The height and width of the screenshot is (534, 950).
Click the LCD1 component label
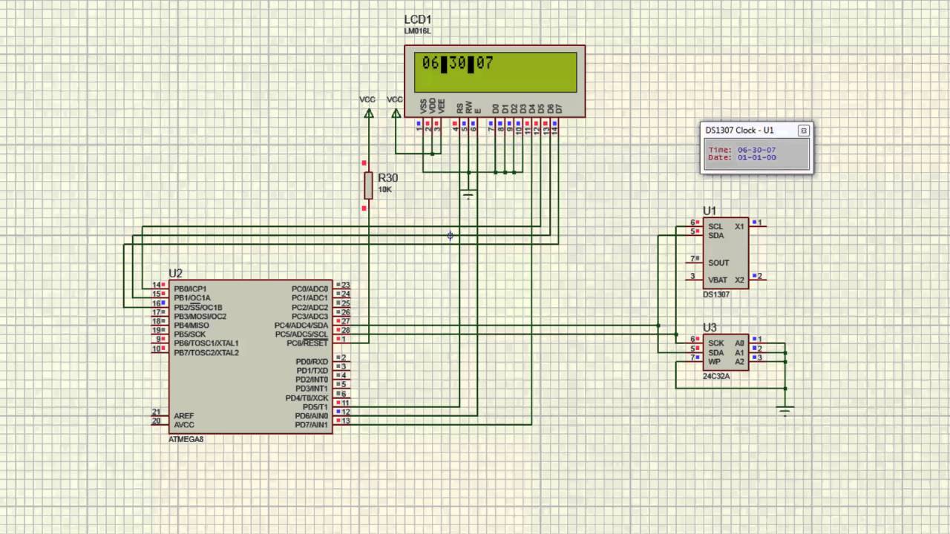coord(417,19)
